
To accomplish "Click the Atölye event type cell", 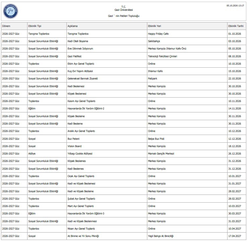I will coord(47,154).
